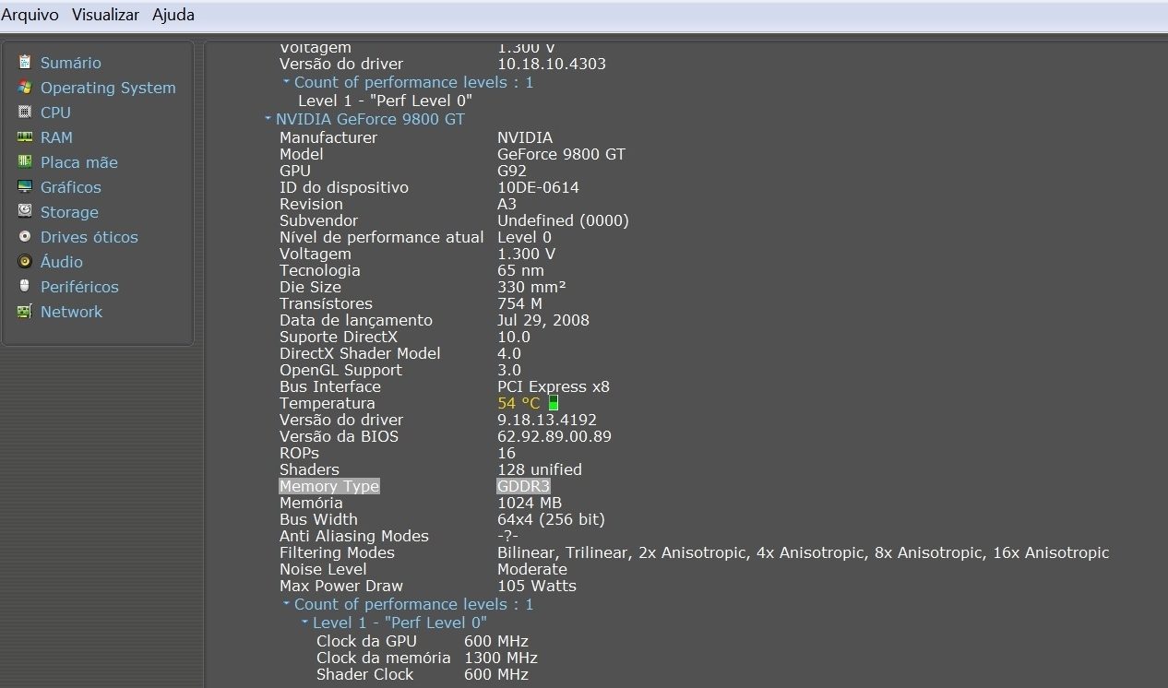Viewport: 1168px width, 688px height.
Task: Click the Anti Aliasing Modes label
Action: tap(354, 536)
